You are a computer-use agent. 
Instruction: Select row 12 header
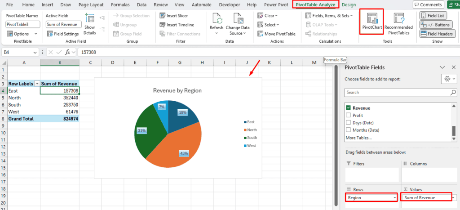(x=4, y=147)
